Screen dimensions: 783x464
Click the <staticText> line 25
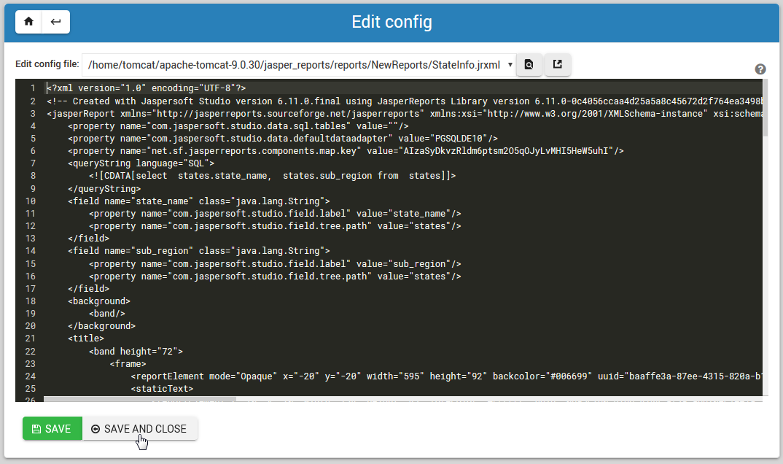[162, 389]
